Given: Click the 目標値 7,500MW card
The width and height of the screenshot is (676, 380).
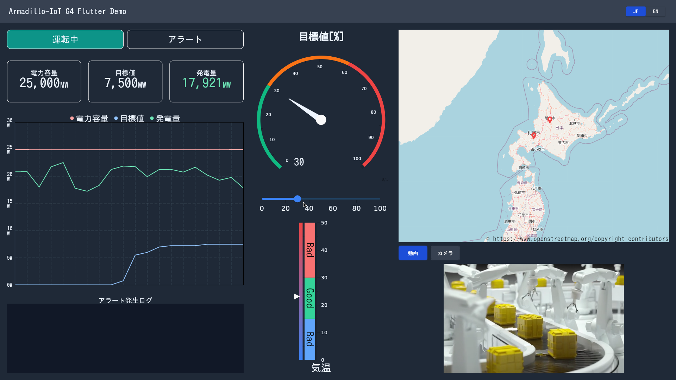Looking at the screenshot, I should tap(125, 82).
